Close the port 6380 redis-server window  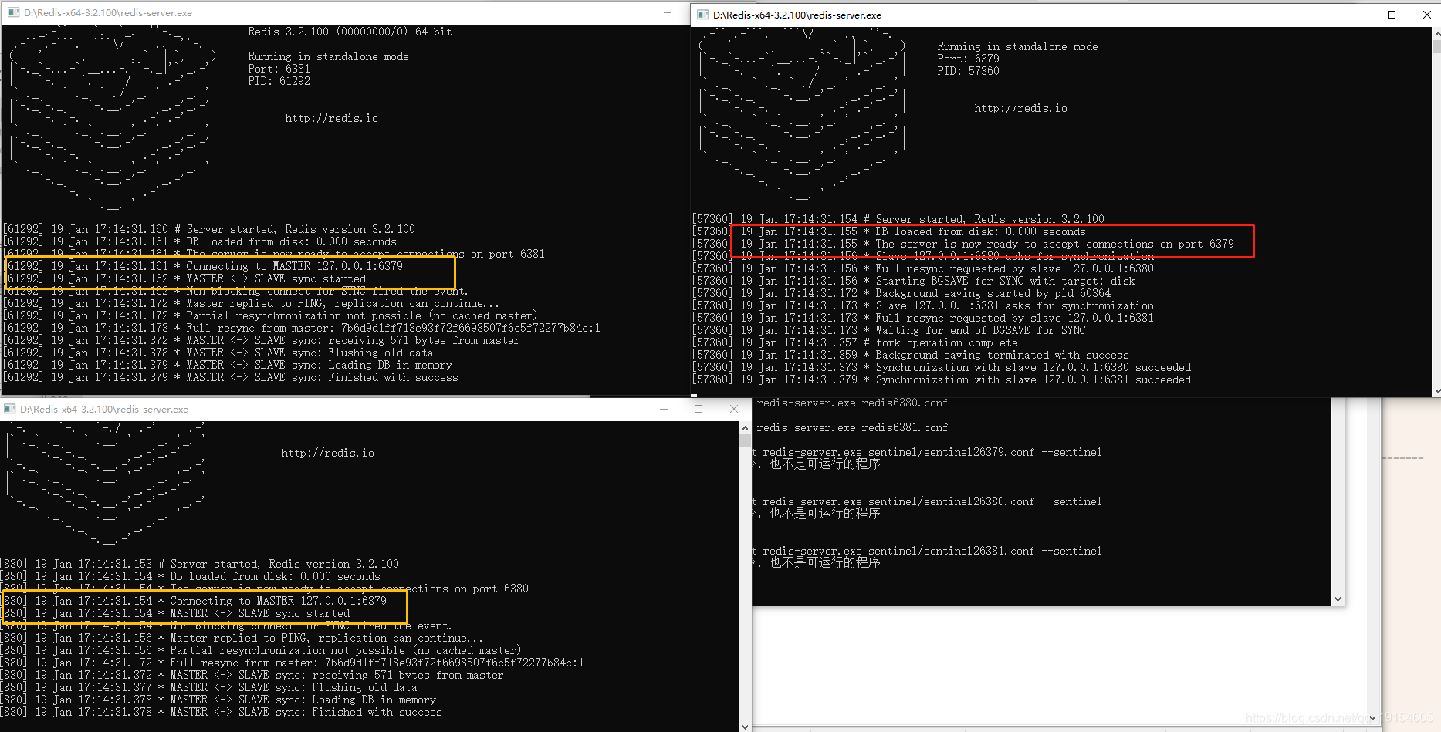coord(733,409)
